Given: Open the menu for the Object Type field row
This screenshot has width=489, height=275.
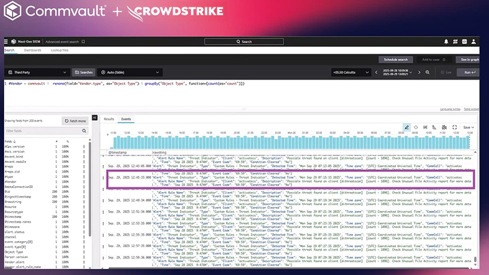Looking at the screenshot, I should pos(84,252).
